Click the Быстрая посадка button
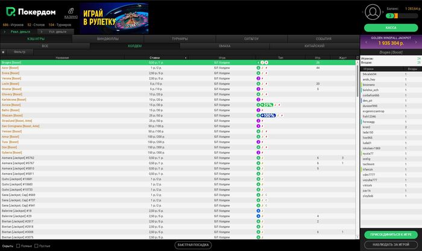This screenshot has width=422, height=251. [x=194, y=245]
